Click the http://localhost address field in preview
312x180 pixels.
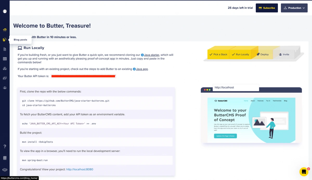pos(236,88)
